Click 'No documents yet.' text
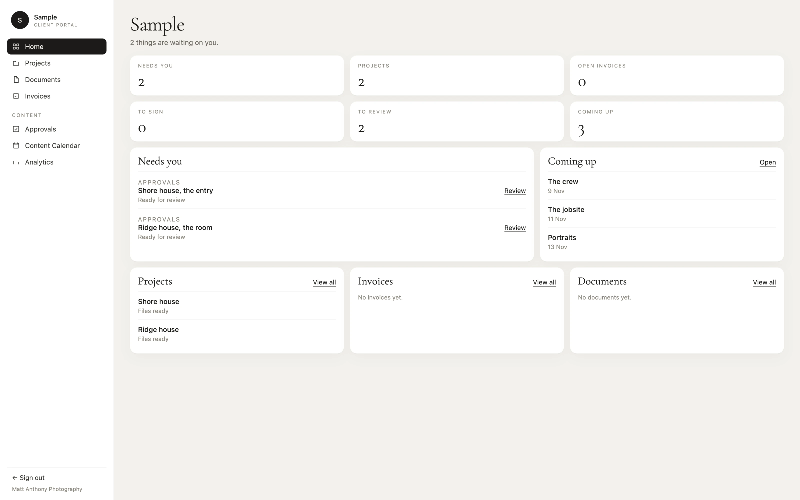Image resolution: width=800 pixels, height=500 pixels. pos(604,297)
